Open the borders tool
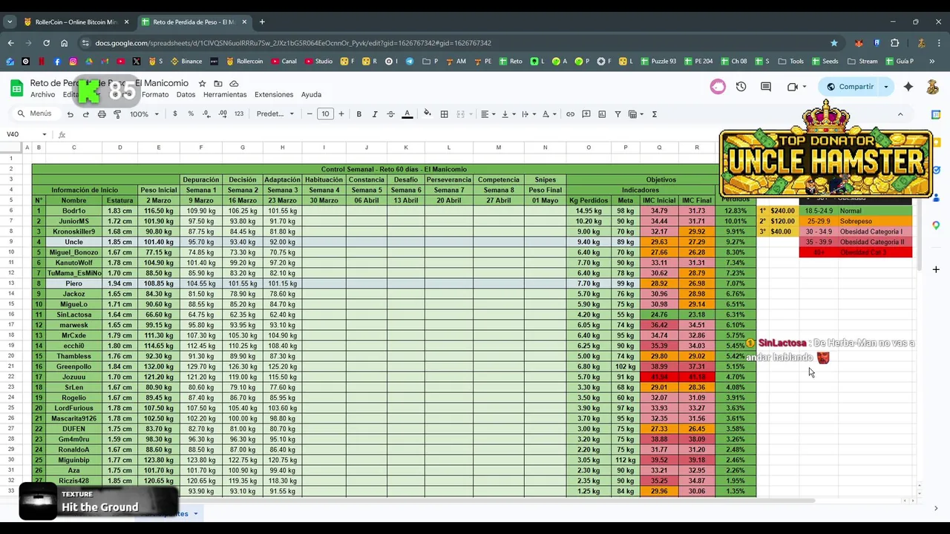950x534 pixels. tap(444, 114)
